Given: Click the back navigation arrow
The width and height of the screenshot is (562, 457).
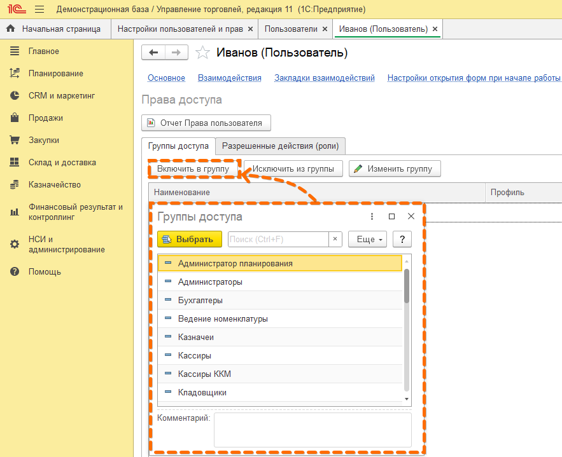Looking at the screenshot, I should pos(153,53).
